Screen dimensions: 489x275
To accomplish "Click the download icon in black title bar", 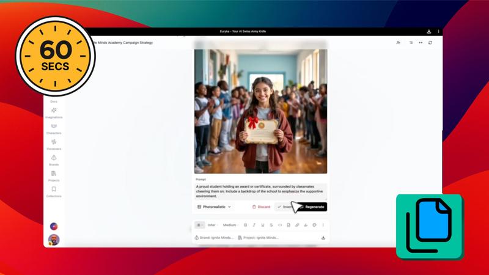I will [429, 32].
